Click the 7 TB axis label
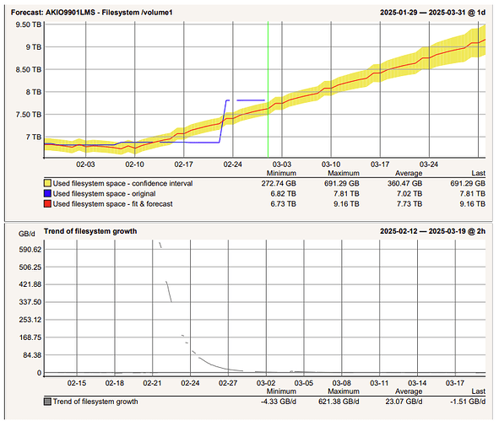499x421 pixels. (34, 137)
